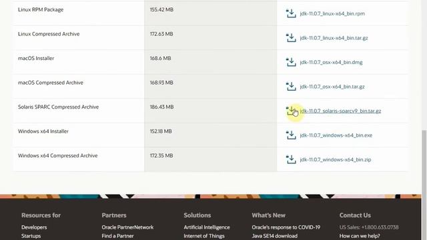The width and height of the screenshot is (427, 240).
Task: Click download icon for jdk-11.0.7_windows-x64_bin.zip
Action: pos(291,159)
